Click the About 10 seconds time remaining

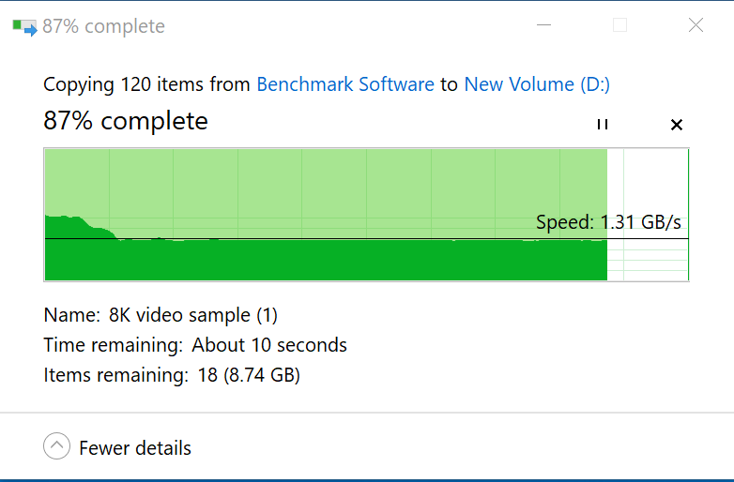pos(269,345)
